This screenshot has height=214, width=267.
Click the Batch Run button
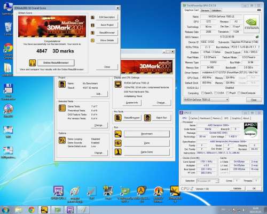[x=161, y=118]
